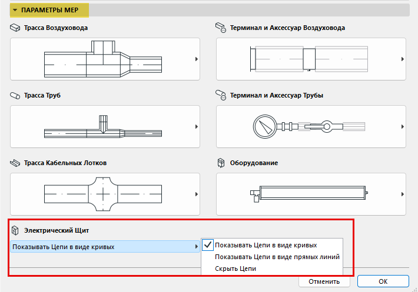Click the Оборудование equipment icon
This screenshot has width=418, height=292.
click(x=221, y=163)
